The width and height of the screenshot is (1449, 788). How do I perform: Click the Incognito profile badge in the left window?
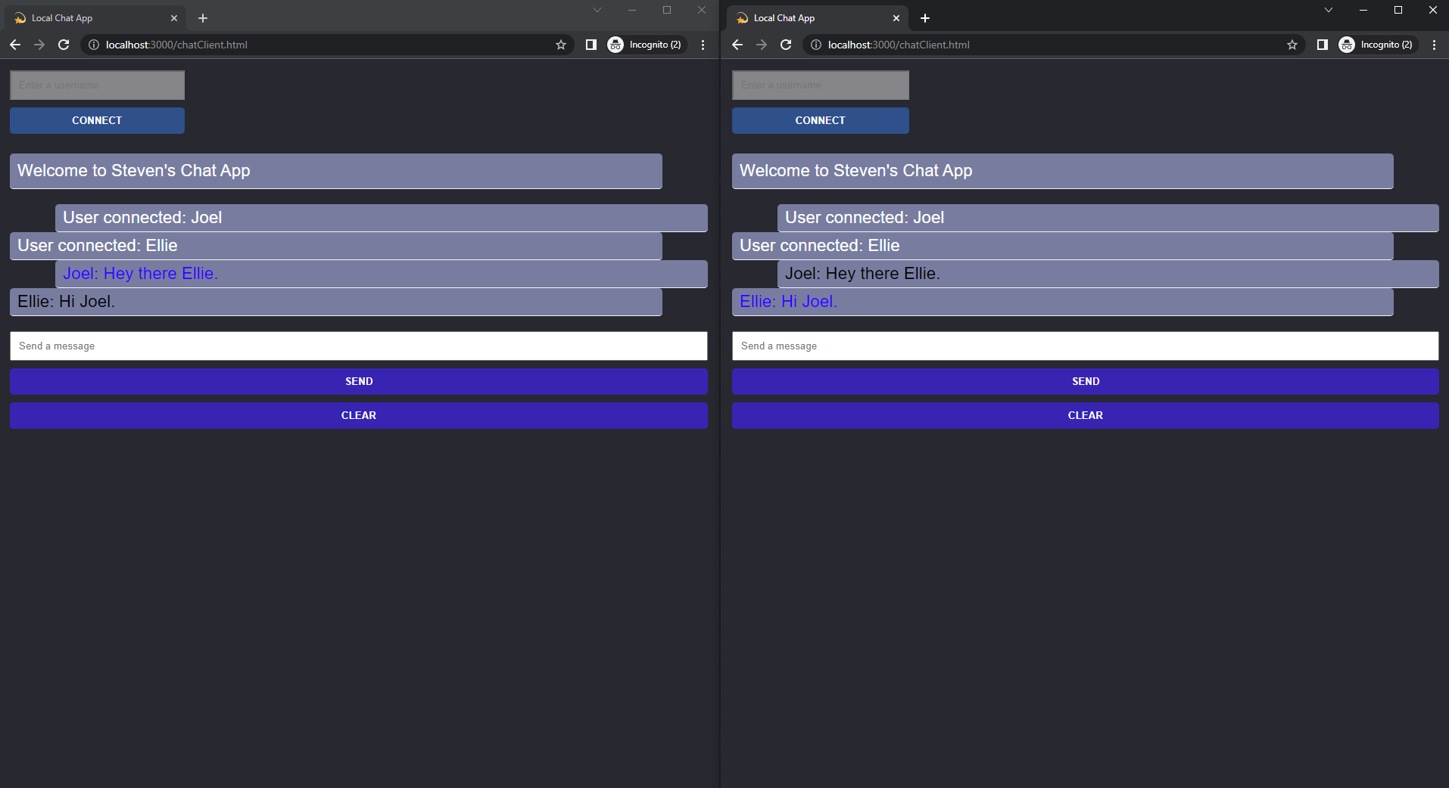(x=645, y=45)
